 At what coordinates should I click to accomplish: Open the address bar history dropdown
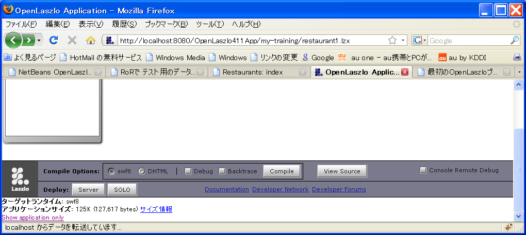[403, 41]
